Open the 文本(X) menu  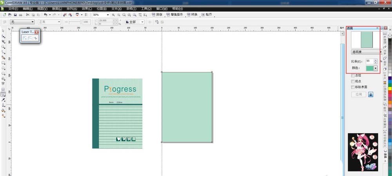point(116,9)
